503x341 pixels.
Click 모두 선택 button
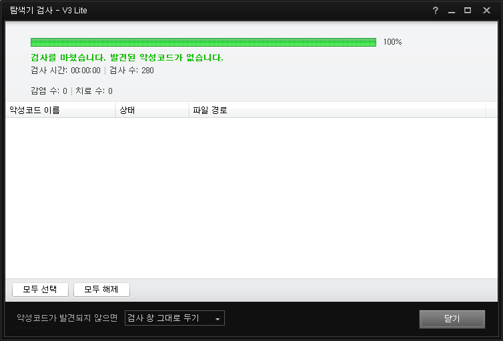click(40, 290)
